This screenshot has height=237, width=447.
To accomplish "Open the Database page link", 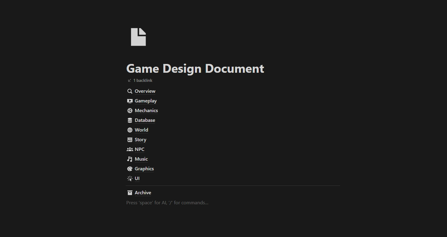I will 145,120.
